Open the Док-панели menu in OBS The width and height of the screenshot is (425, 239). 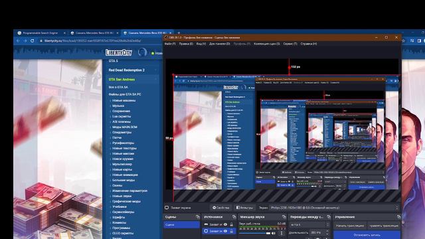(x=220, y=44)
